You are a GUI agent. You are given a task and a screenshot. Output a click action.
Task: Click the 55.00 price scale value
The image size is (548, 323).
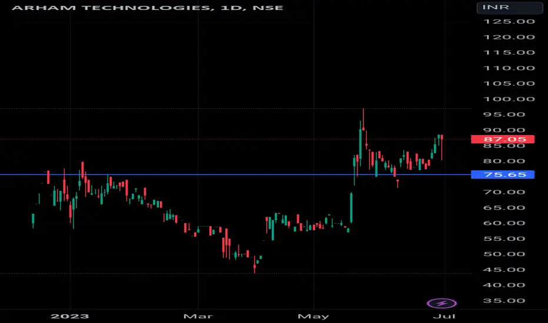click(x=504, y=239)
